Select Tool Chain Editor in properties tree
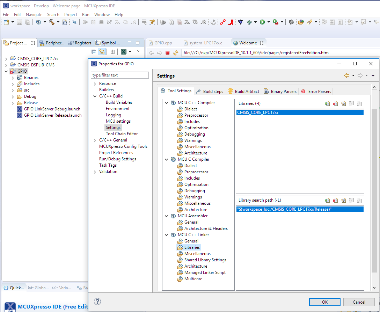The width and height of the screenshot is (380, 312). 122,134
